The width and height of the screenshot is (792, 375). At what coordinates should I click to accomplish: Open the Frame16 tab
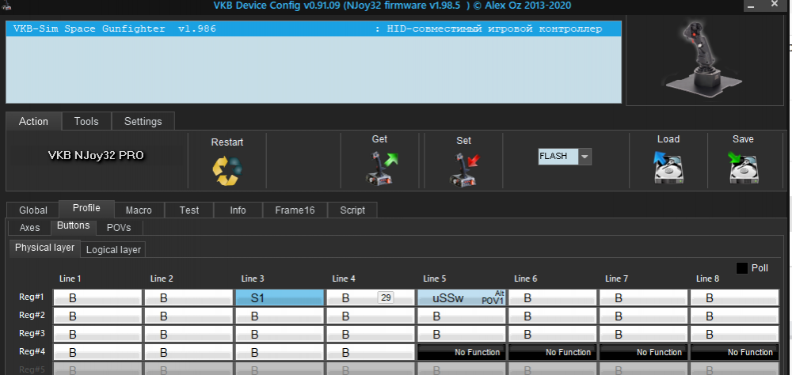click(295, 210)
